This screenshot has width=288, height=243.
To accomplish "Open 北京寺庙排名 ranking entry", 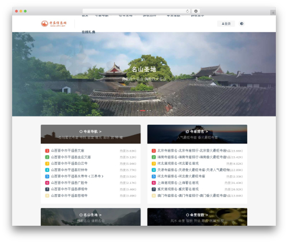I will [x=192, y=151].
